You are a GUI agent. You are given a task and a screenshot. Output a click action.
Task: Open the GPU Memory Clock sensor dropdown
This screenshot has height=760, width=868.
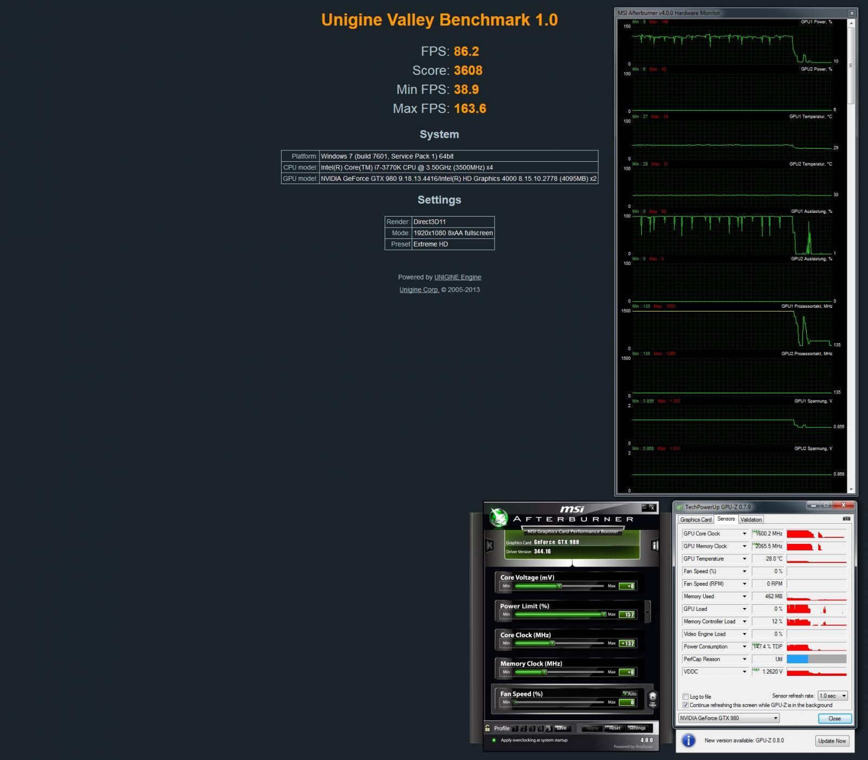[x=744, y=546]
